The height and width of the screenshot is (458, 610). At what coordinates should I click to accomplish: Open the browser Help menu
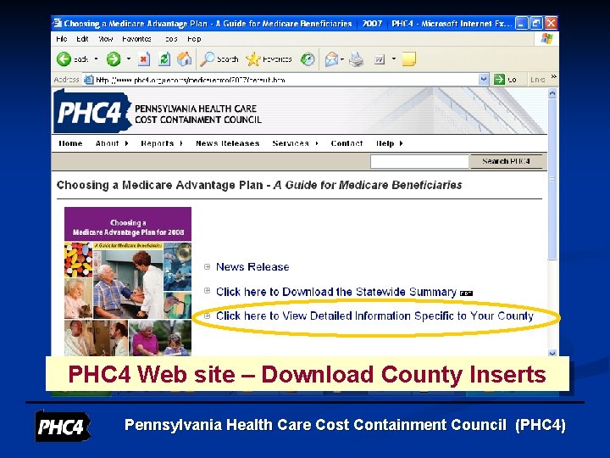point(194,39)
